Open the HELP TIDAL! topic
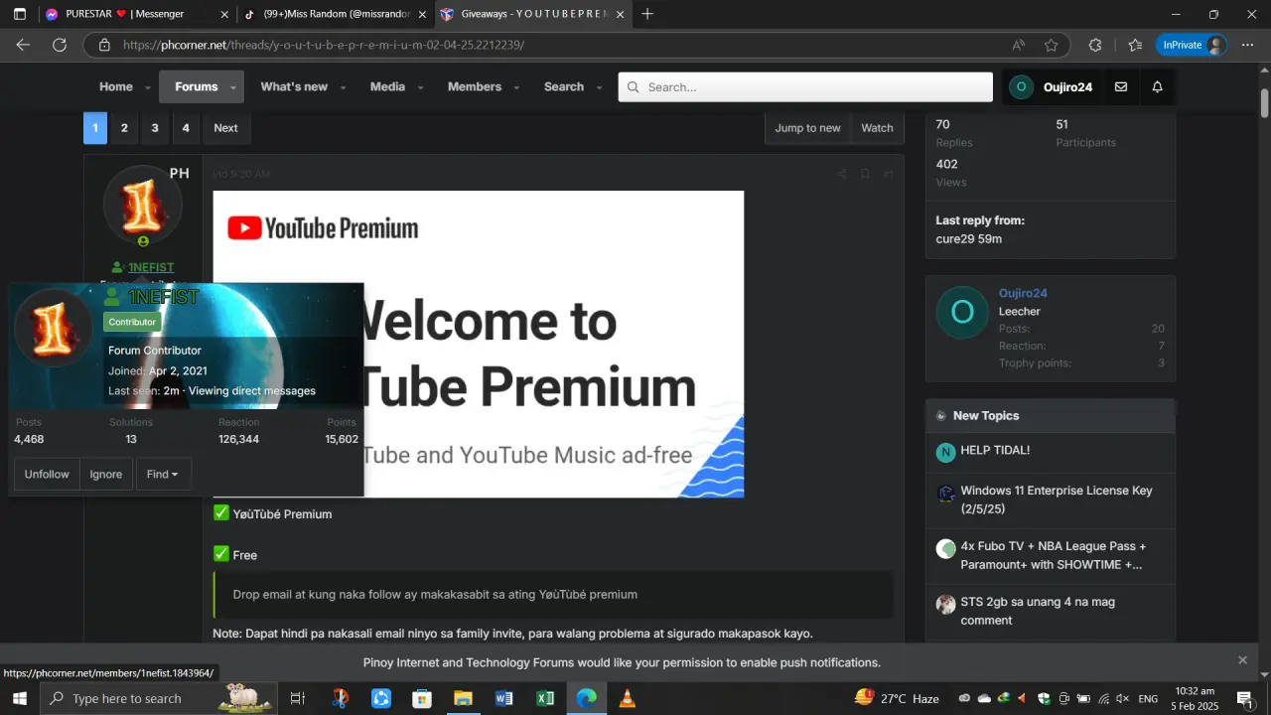 [995, 450]
